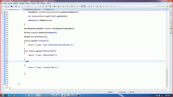
Task: Click the Previous Annotation icon
Action: click(x=107, y=6)
